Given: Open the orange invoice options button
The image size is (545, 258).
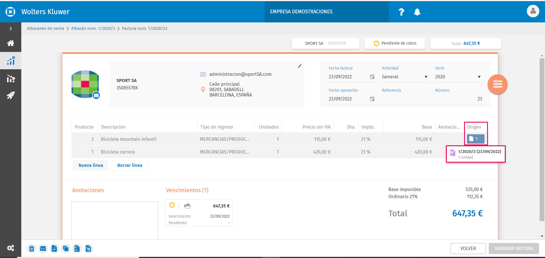Looking at the screenshot, I should pos(498,84).
